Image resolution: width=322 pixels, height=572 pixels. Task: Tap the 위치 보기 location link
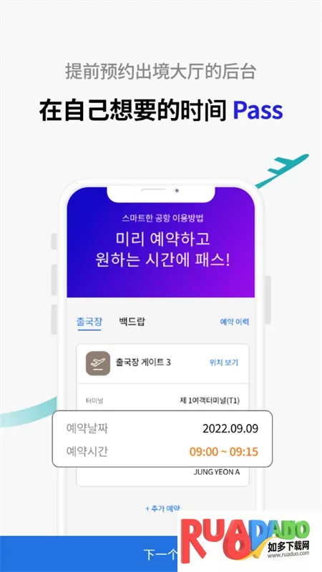pyautogui.click(x=224, y=363)
